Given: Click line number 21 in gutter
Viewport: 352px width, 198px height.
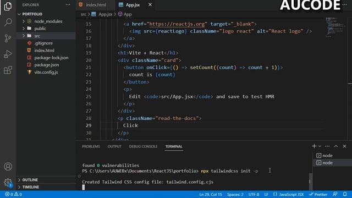Looking at the screenshot, I should coord(89,67).
